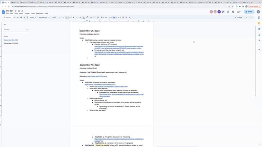Toggle italic formatting
262x147 pixels.
[x=77, y=17]
